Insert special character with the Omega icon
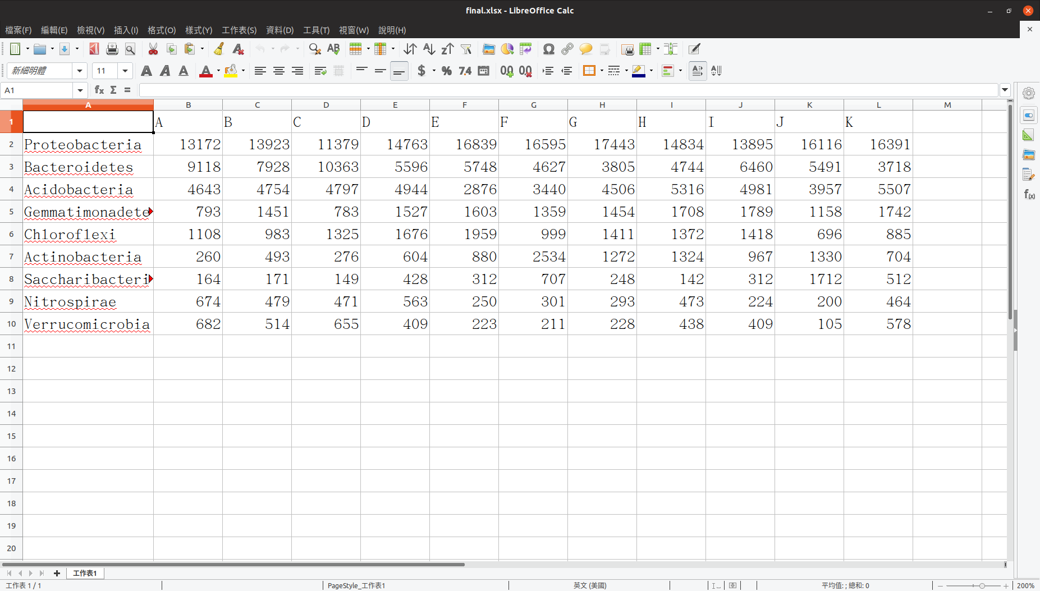 click(548, 49)
